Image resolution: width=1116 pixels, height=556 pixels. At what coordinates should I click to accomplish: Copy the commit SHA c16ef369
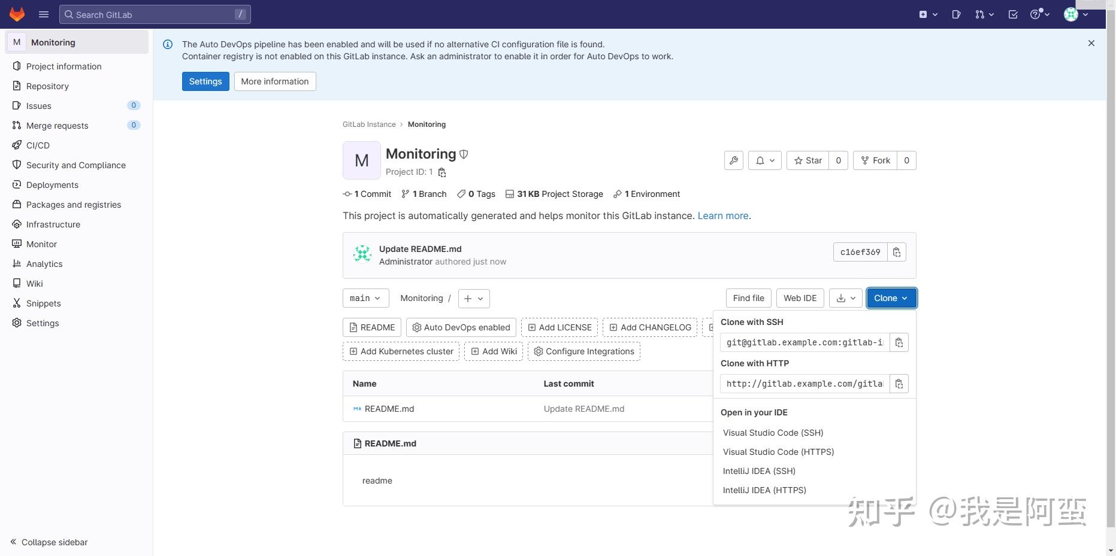[897, 252]
